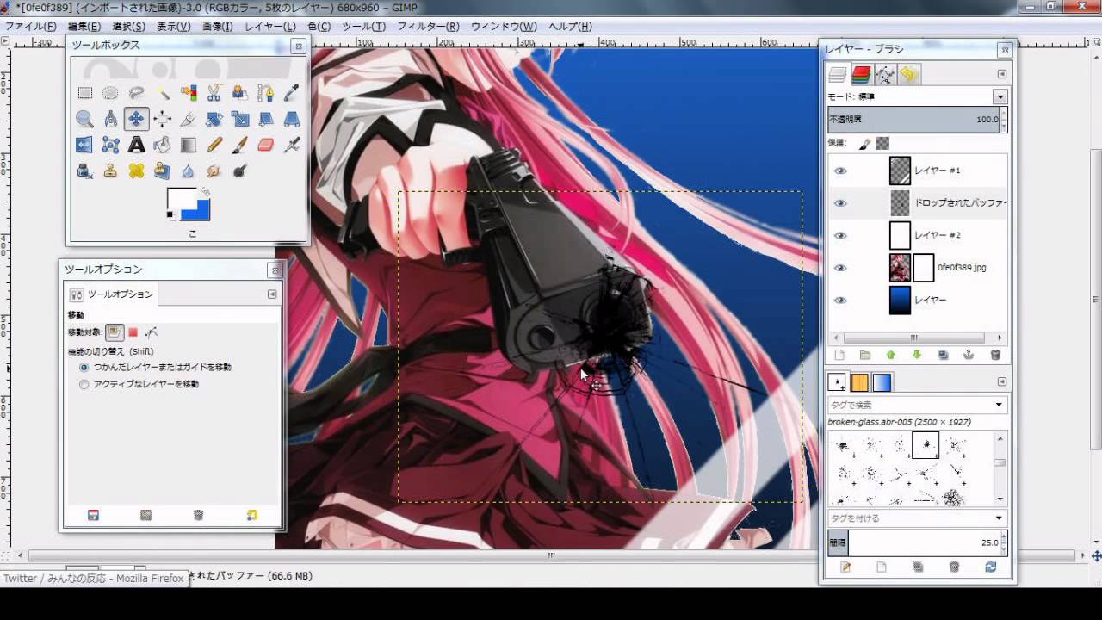Select the Text tool
The height and width of the screenshot is (620, 1102).
pos(136,145)
